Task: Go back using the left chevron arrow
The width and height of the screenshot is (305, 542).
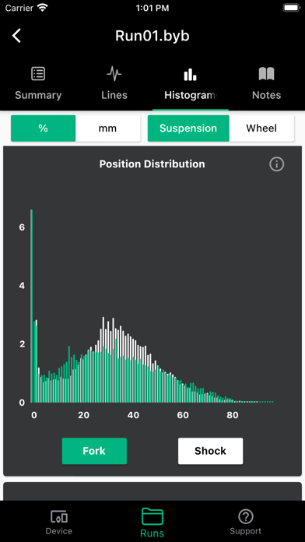Action: [16, 36]
